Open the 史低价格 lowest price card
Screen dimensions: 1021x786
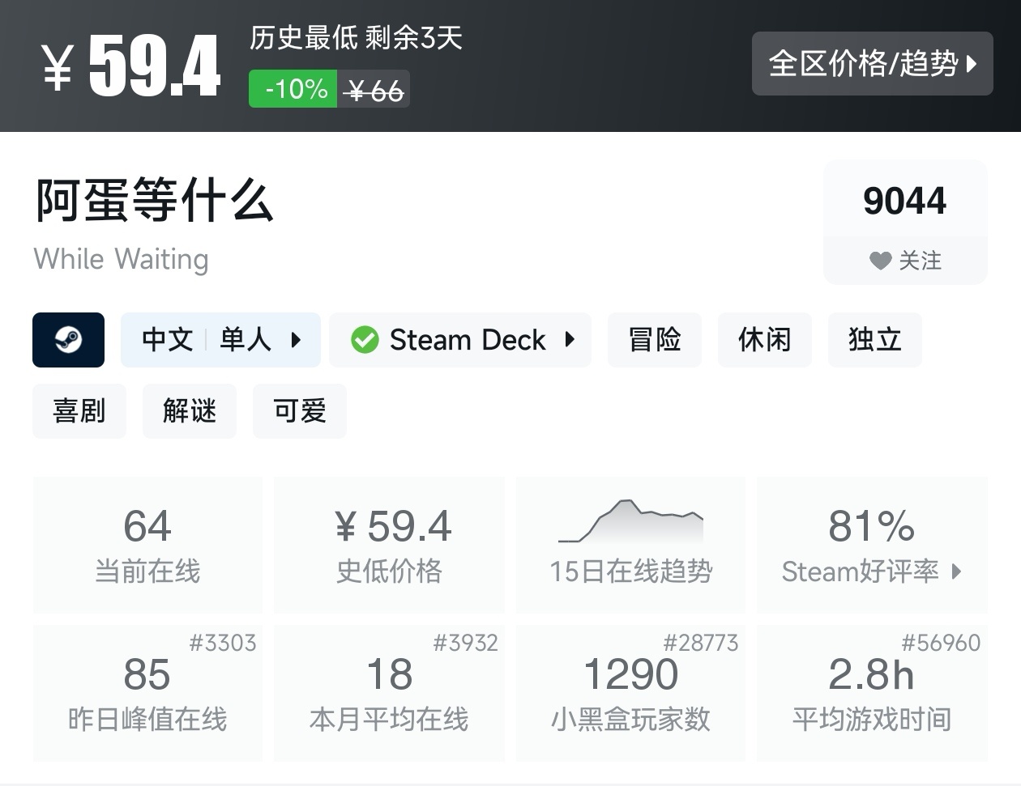tap(389, 545)
